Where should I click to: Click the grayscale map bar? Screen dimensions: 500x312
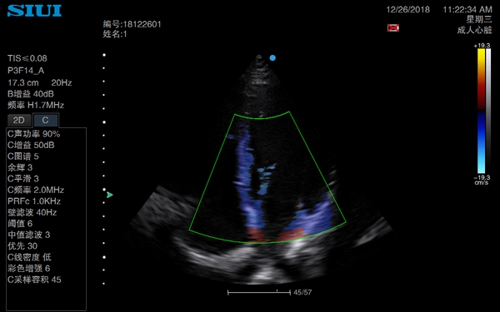coord(488,111)
